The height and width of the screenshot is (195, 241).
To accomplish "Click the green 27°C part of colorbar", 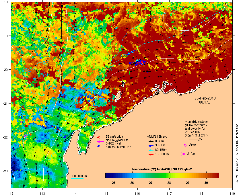I will click(151, 175).
